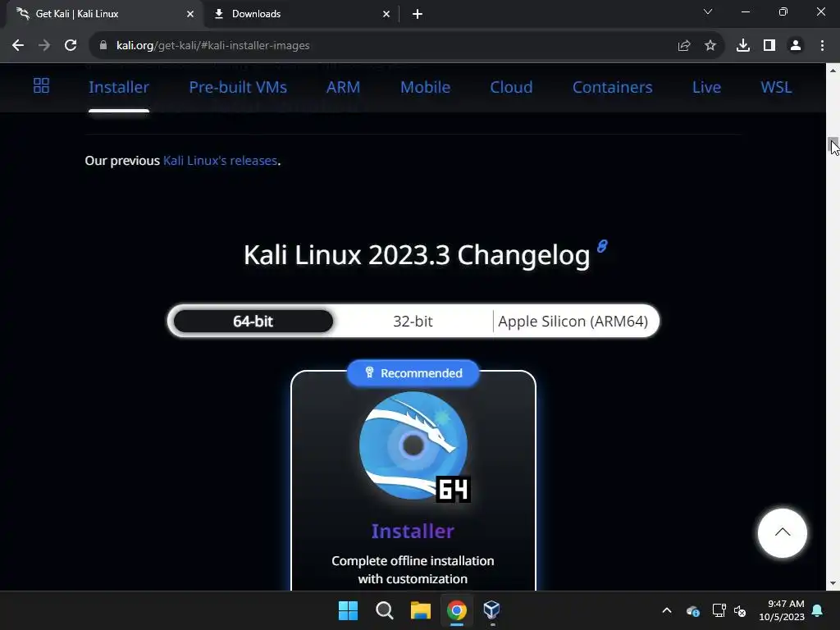Go to the Cloud section
The image size is (840, 630).
[512, 87]
